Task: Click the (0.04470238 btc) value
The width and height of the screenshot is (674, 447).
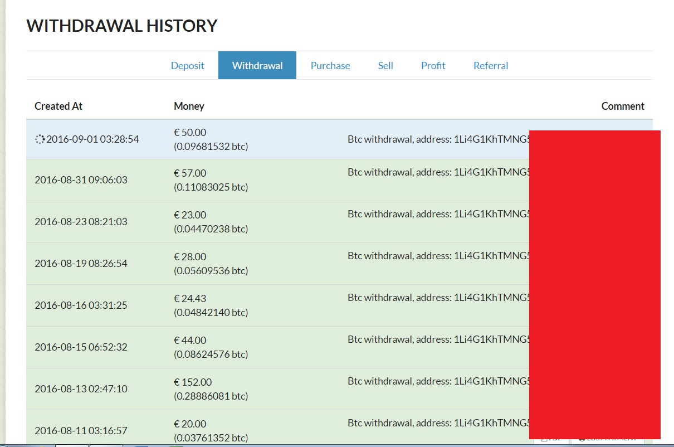Action: [211, 230]
